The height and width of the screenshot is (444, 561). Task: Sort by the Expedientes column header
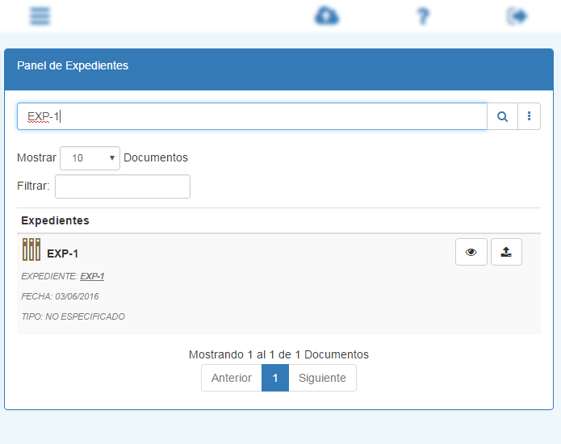[55, 220]
